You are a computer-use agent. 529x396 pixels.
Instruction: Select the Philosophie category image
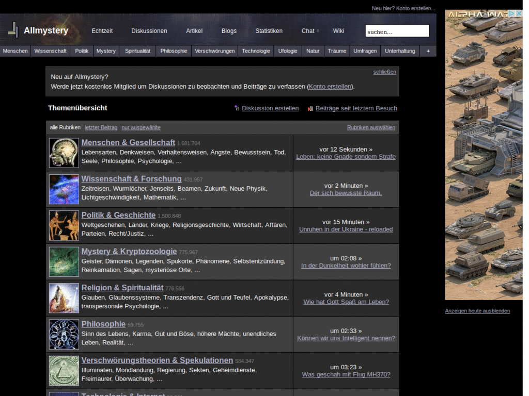tap(64, 334)
